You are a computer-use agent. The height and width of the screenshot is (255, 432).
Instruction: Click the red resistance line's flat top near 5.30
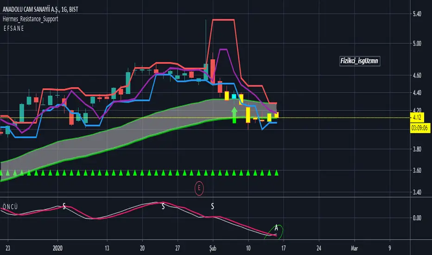(x=223, y=20)
